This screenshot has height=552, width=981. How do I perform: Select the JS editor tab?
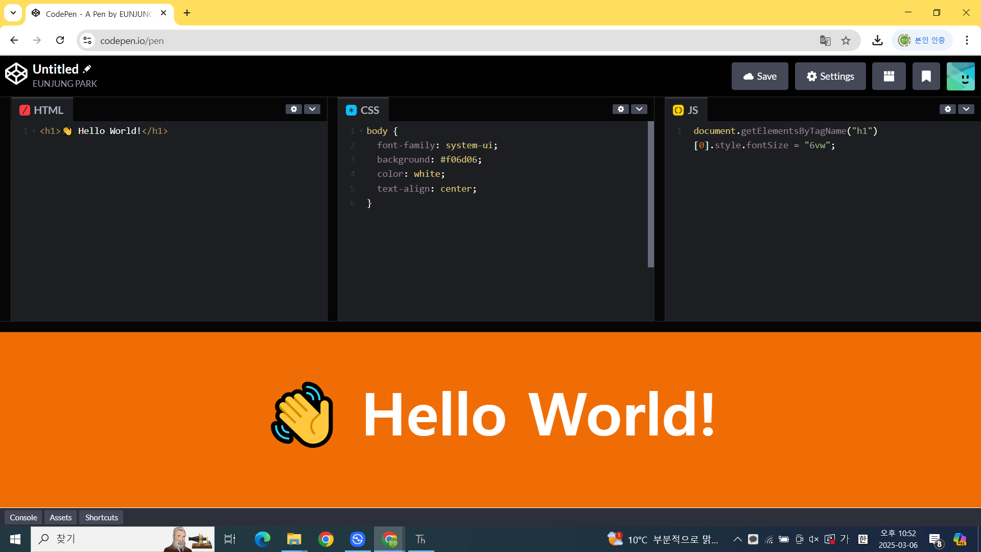[x=686, y=110]
